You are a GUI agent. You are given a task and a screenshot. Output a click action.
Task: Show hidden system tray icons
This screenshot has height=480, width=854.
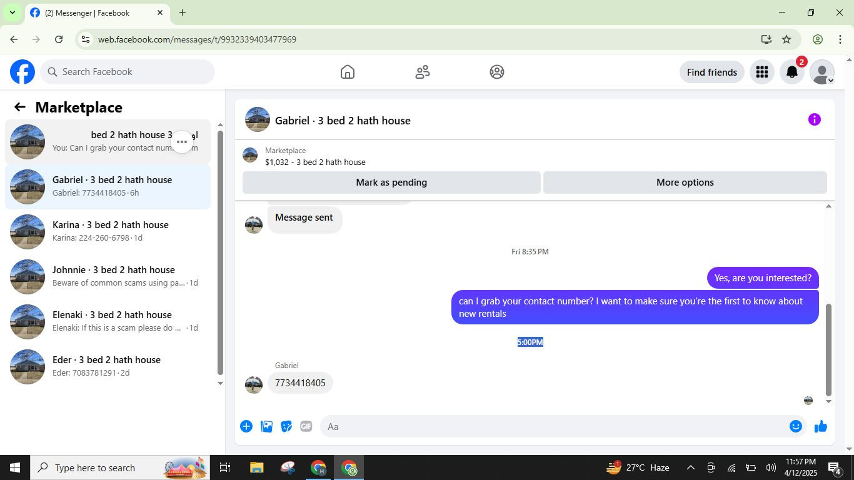pyautogui.click(x=691, y=467)
